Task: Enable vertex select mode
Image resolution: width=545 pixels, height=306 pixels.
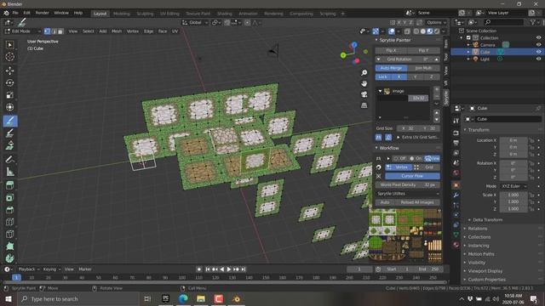Action: 48,31
